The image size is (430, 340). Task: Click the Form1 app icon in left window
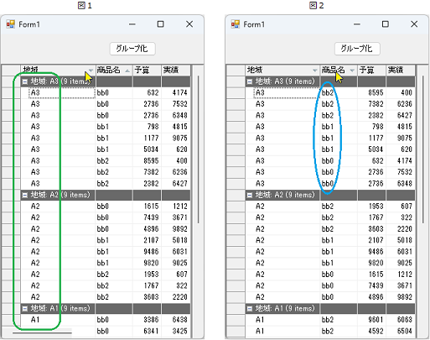(11, 24)
